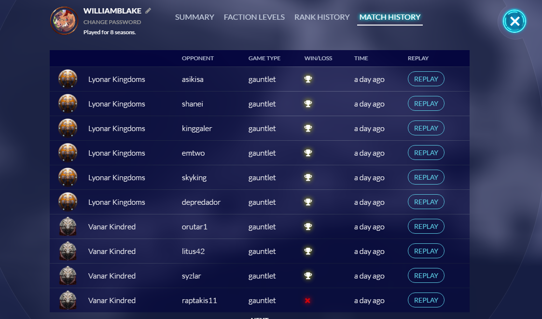Click the win trophy in litus42 row
The width and height of the screenshot is (542, 319).
point(308,251)
